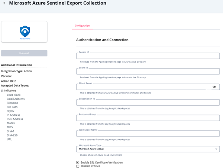Click the Version label
Viewport: 223px width, 168px height.
6,76
